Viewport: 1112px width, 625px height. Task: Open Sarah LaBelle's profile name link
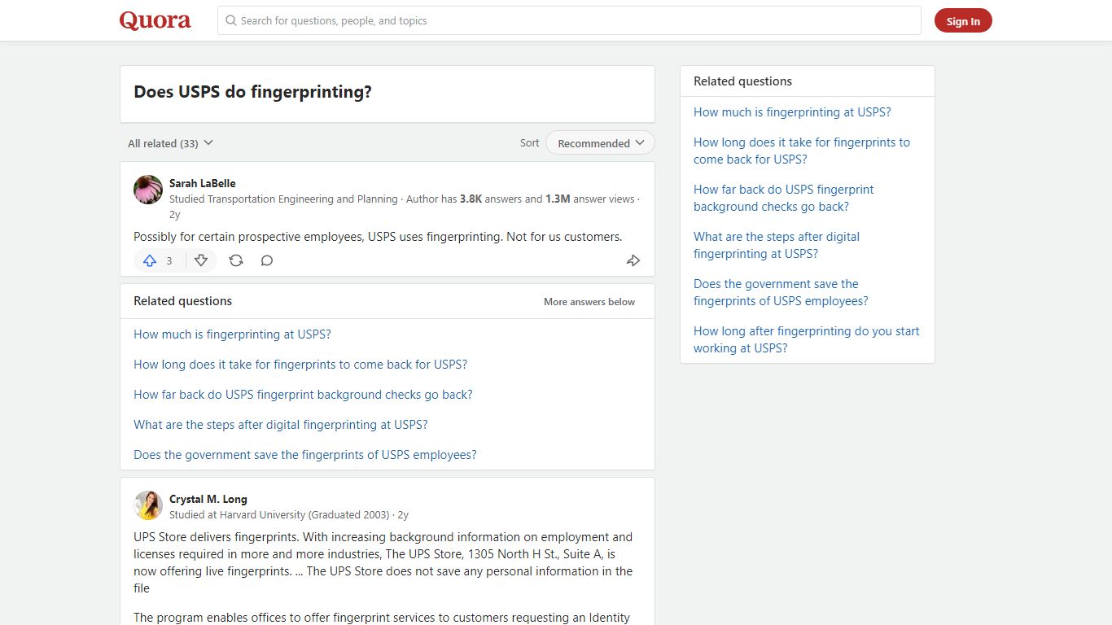[x=203, y=183]
